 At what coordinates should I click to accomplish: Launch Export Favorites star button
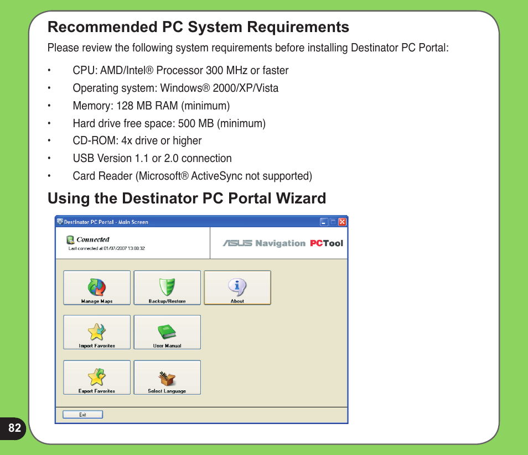(x=97, y=377)
